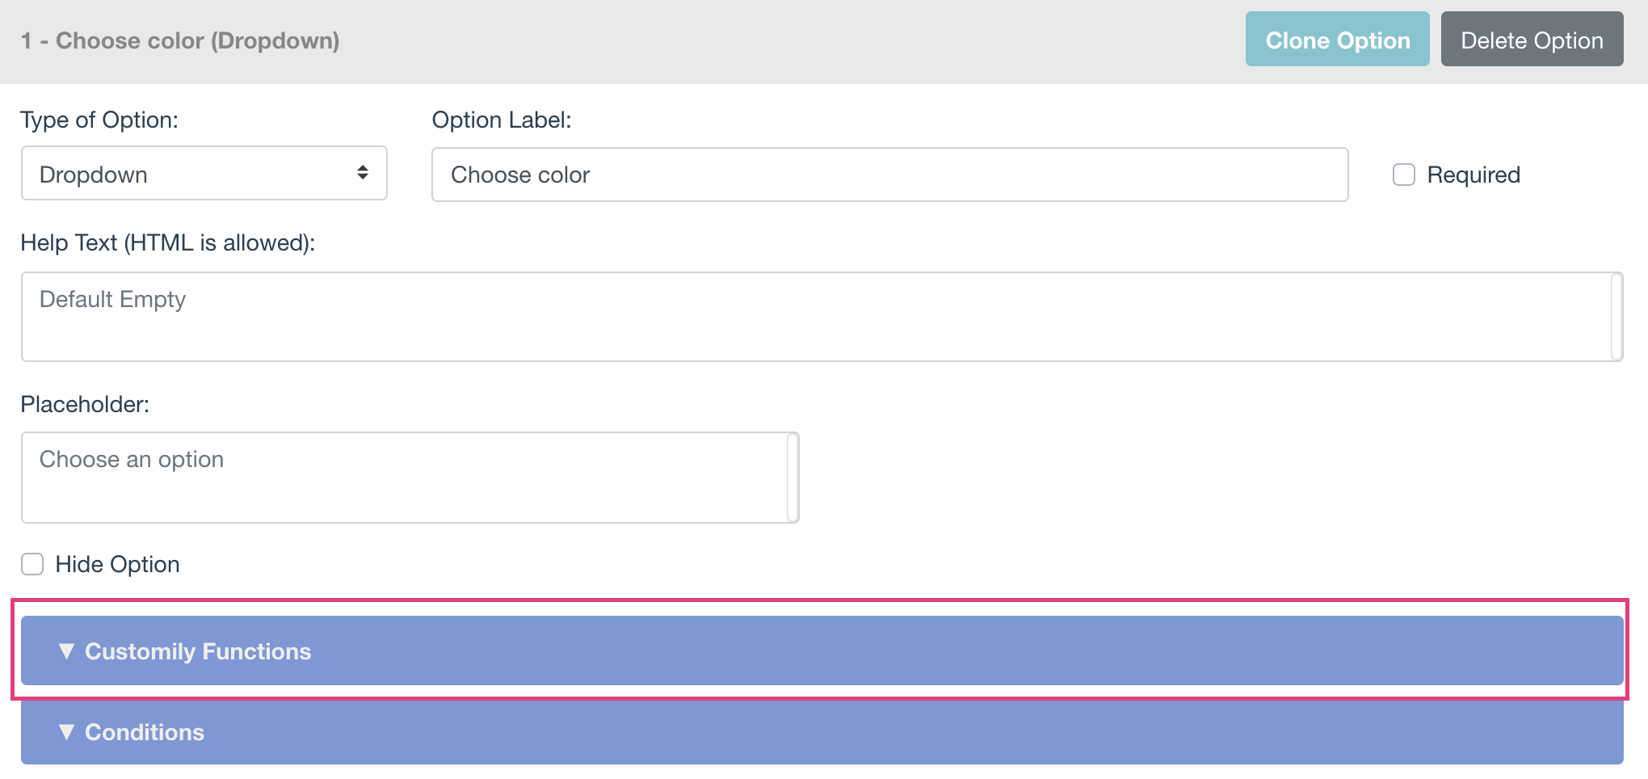
Task: Click the Option Label heading text
Action: (x=502, y=120)
